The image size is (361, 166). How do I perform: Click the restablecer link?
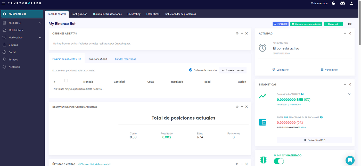282,104
